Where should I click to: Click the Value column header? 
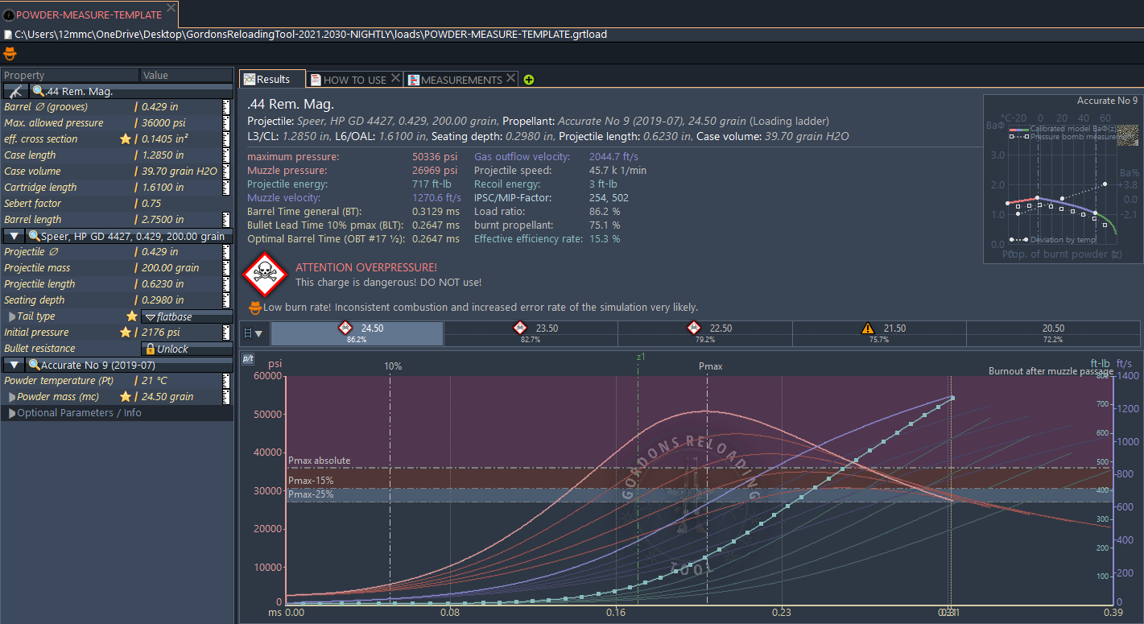coord(187,75)
